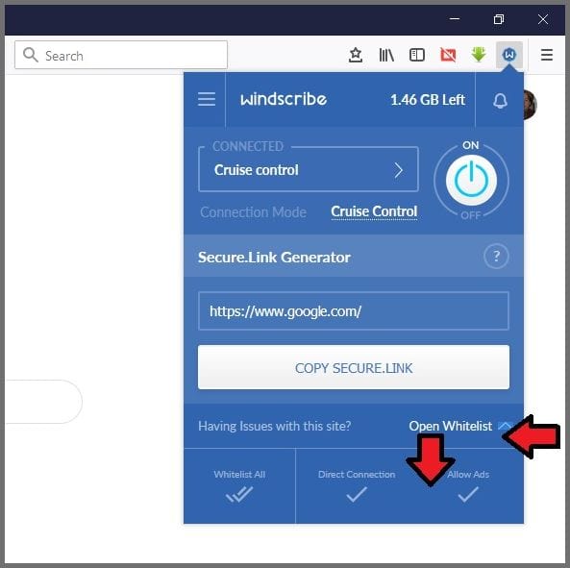The width and height of the screenshot is (570, 568).
Task: Restore down the browser window
Action: [x=499, y=19]
